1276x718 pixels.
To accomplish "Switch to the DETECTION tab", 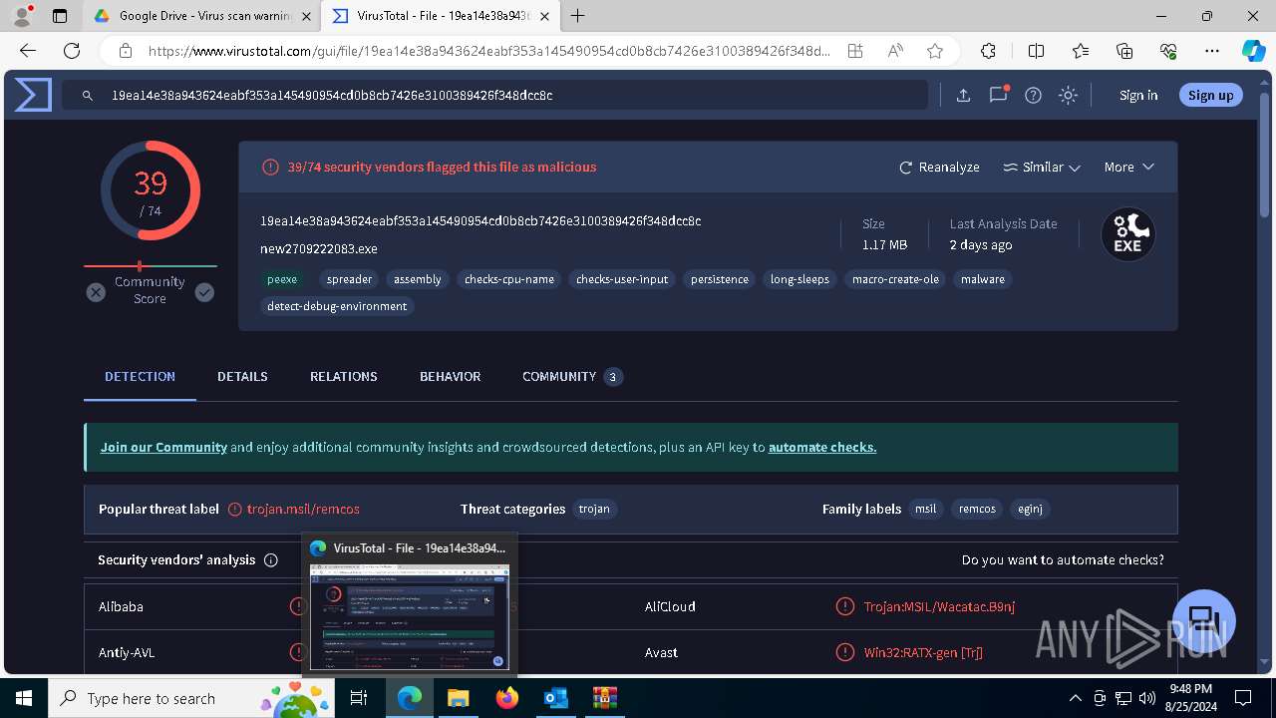I will [140, 376].
